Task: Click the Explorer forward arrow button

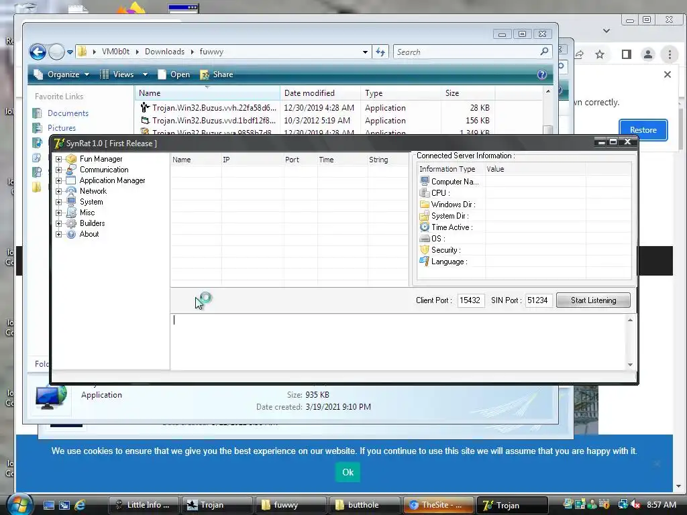Action: click(56, 52)
